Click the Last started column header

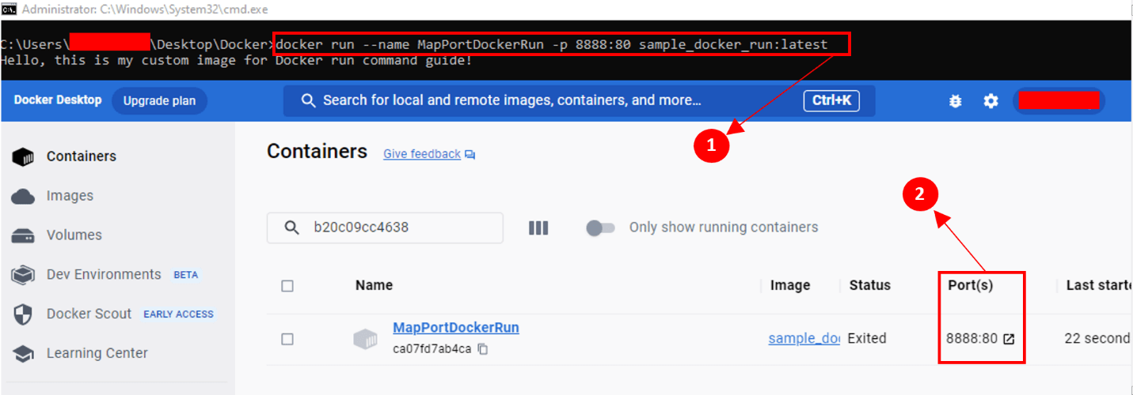coord(1099,285)
